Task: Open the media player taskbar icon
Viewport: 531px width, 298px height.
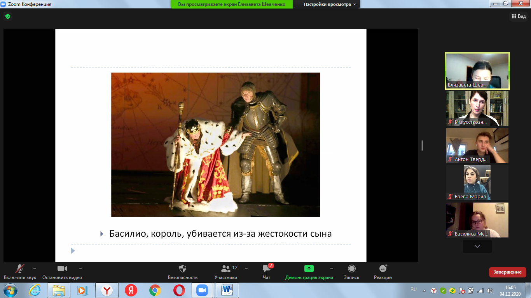Action: coord(83,290)
